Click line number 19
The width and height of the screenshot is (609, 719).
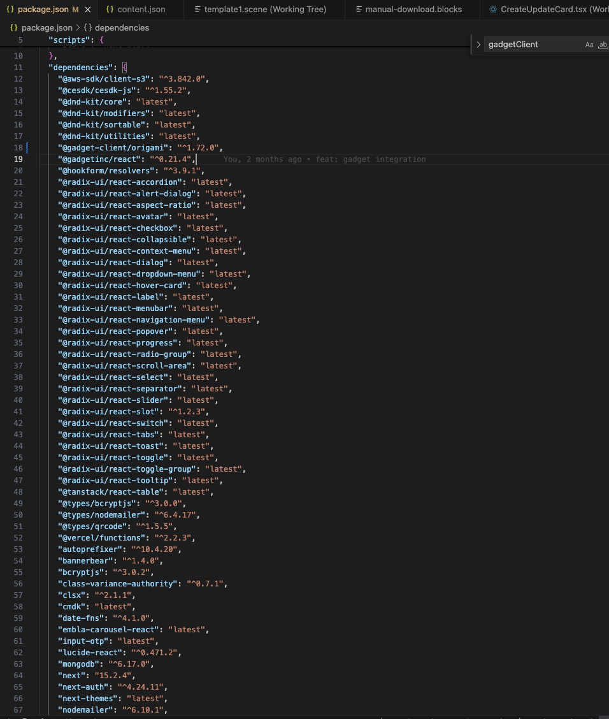pos(18,159)
